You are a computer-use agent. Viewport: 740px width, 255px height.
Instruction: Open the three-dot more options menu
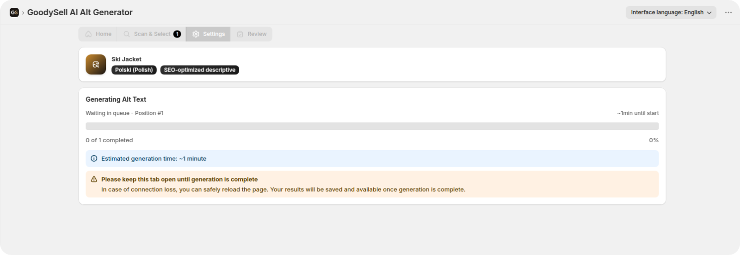tap(728, 12)
